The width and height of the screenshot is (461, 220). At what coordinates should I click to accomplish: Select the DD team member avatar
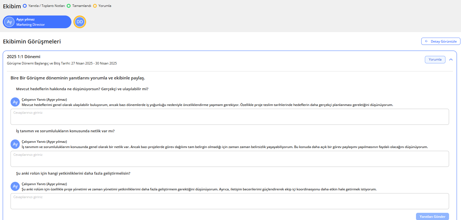[80, 22]
